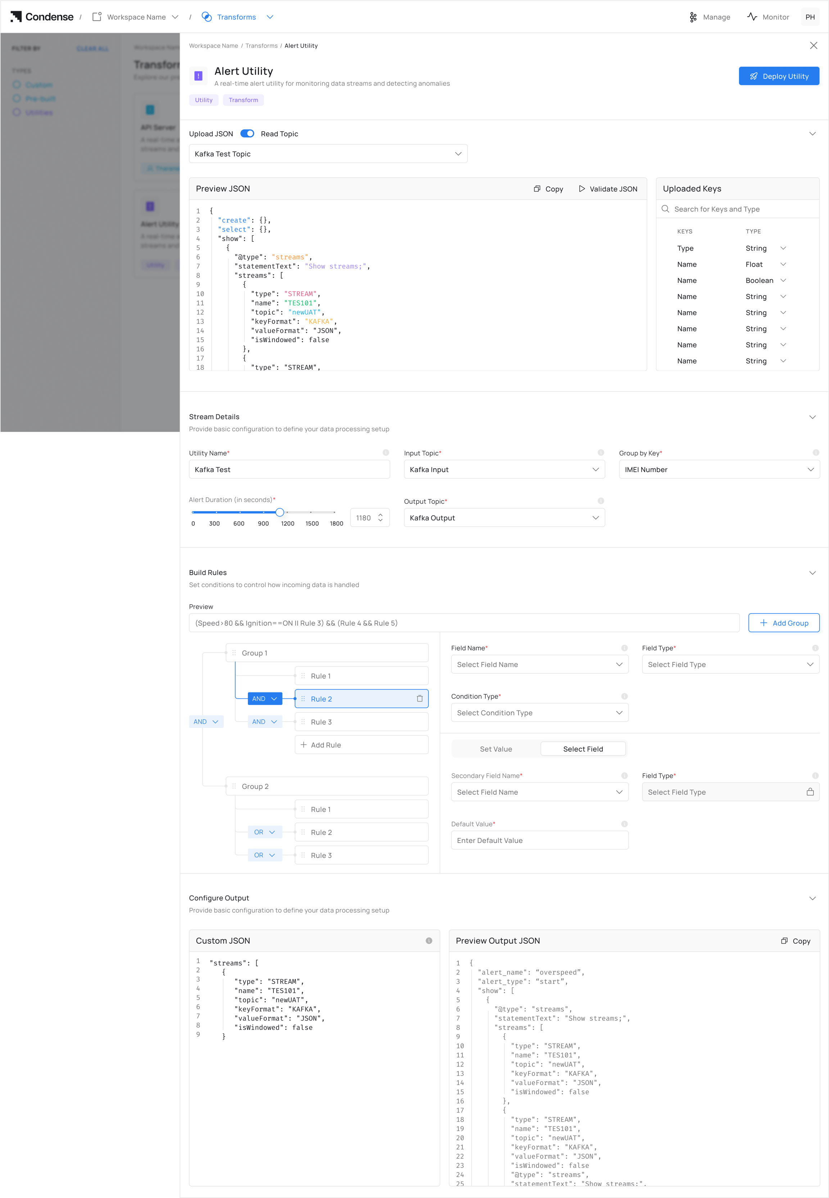Change first OR operator in Group 2
Viewport: 829px width, 1198px height.
265,832
